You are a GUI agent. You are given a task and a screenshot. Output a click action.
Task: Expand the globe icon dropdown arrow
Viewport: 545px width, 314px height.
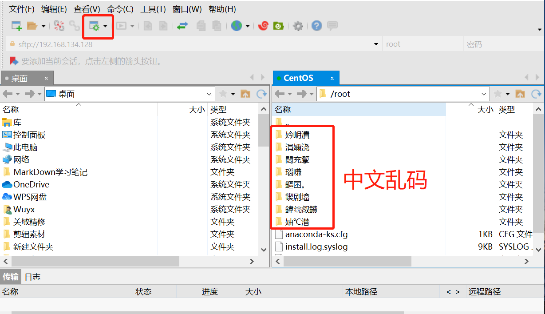(248, 26)
